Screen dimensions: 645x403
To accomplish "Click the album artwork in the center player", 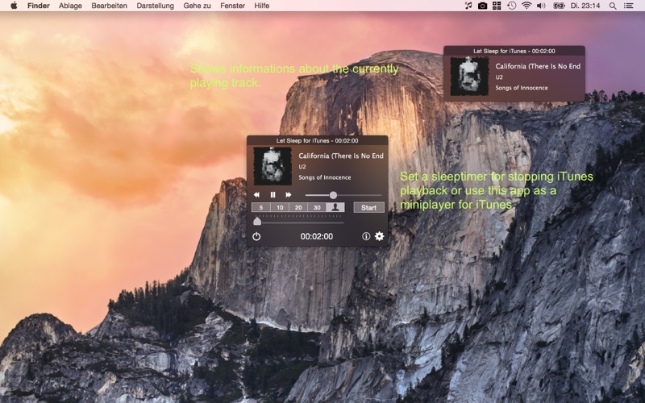I will [x=273, y=166].
